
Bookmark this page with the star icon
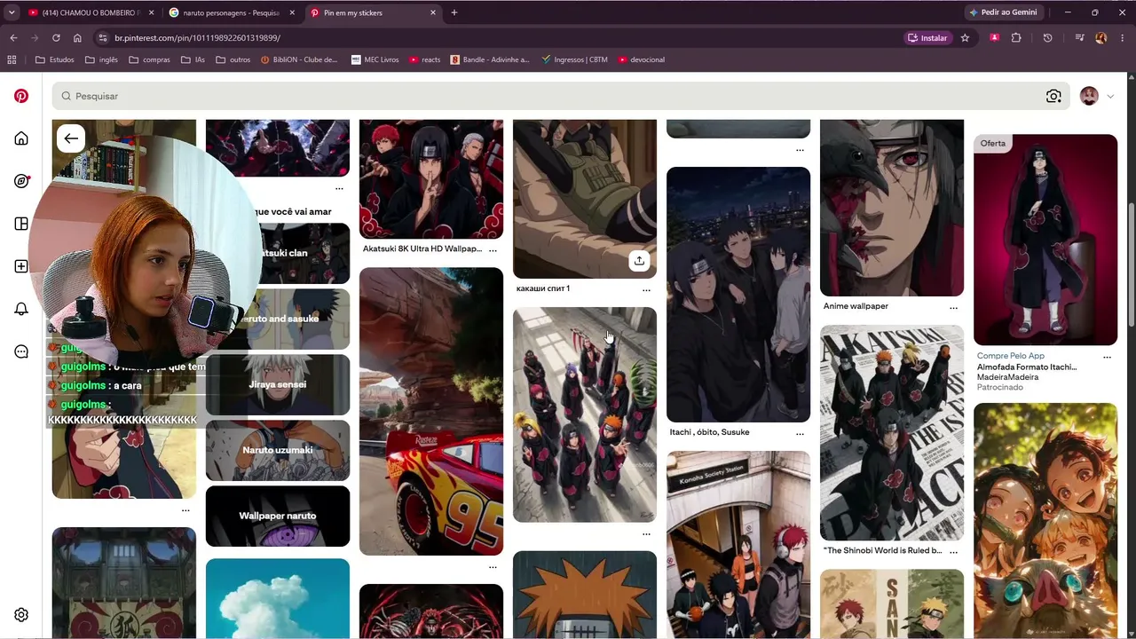click(965, 38)
